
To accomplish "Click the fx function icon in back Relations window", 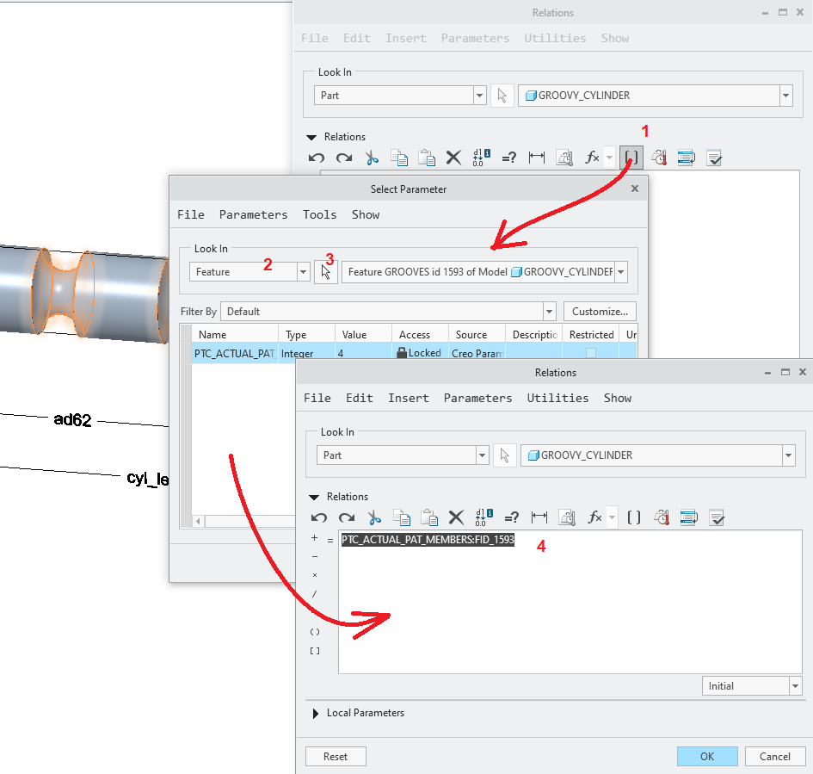I will (x=592, y=158).
